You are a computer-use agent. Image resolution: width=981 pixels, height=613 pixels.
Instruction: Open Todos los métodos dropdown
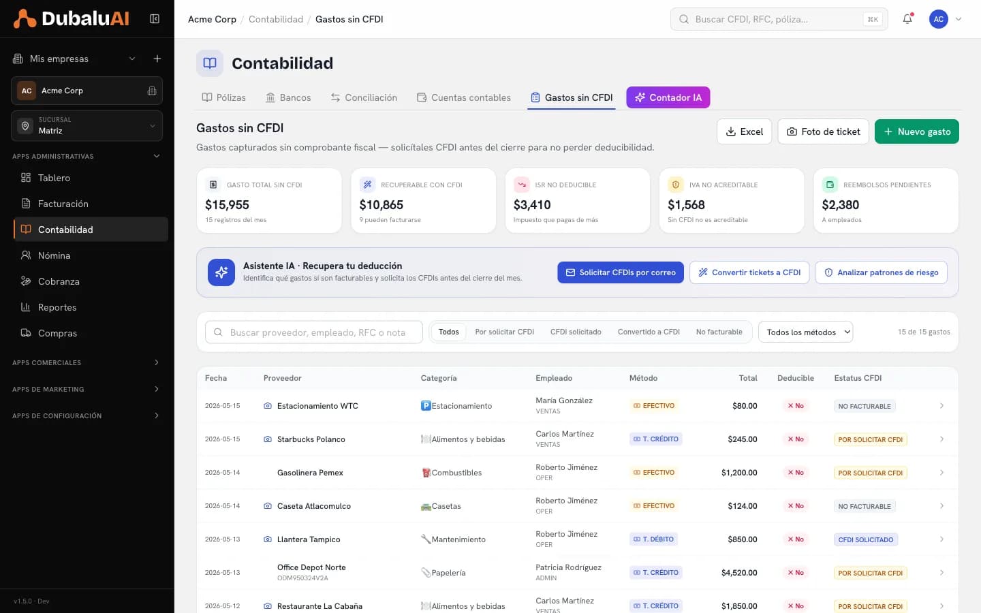[x=805, y=332]
